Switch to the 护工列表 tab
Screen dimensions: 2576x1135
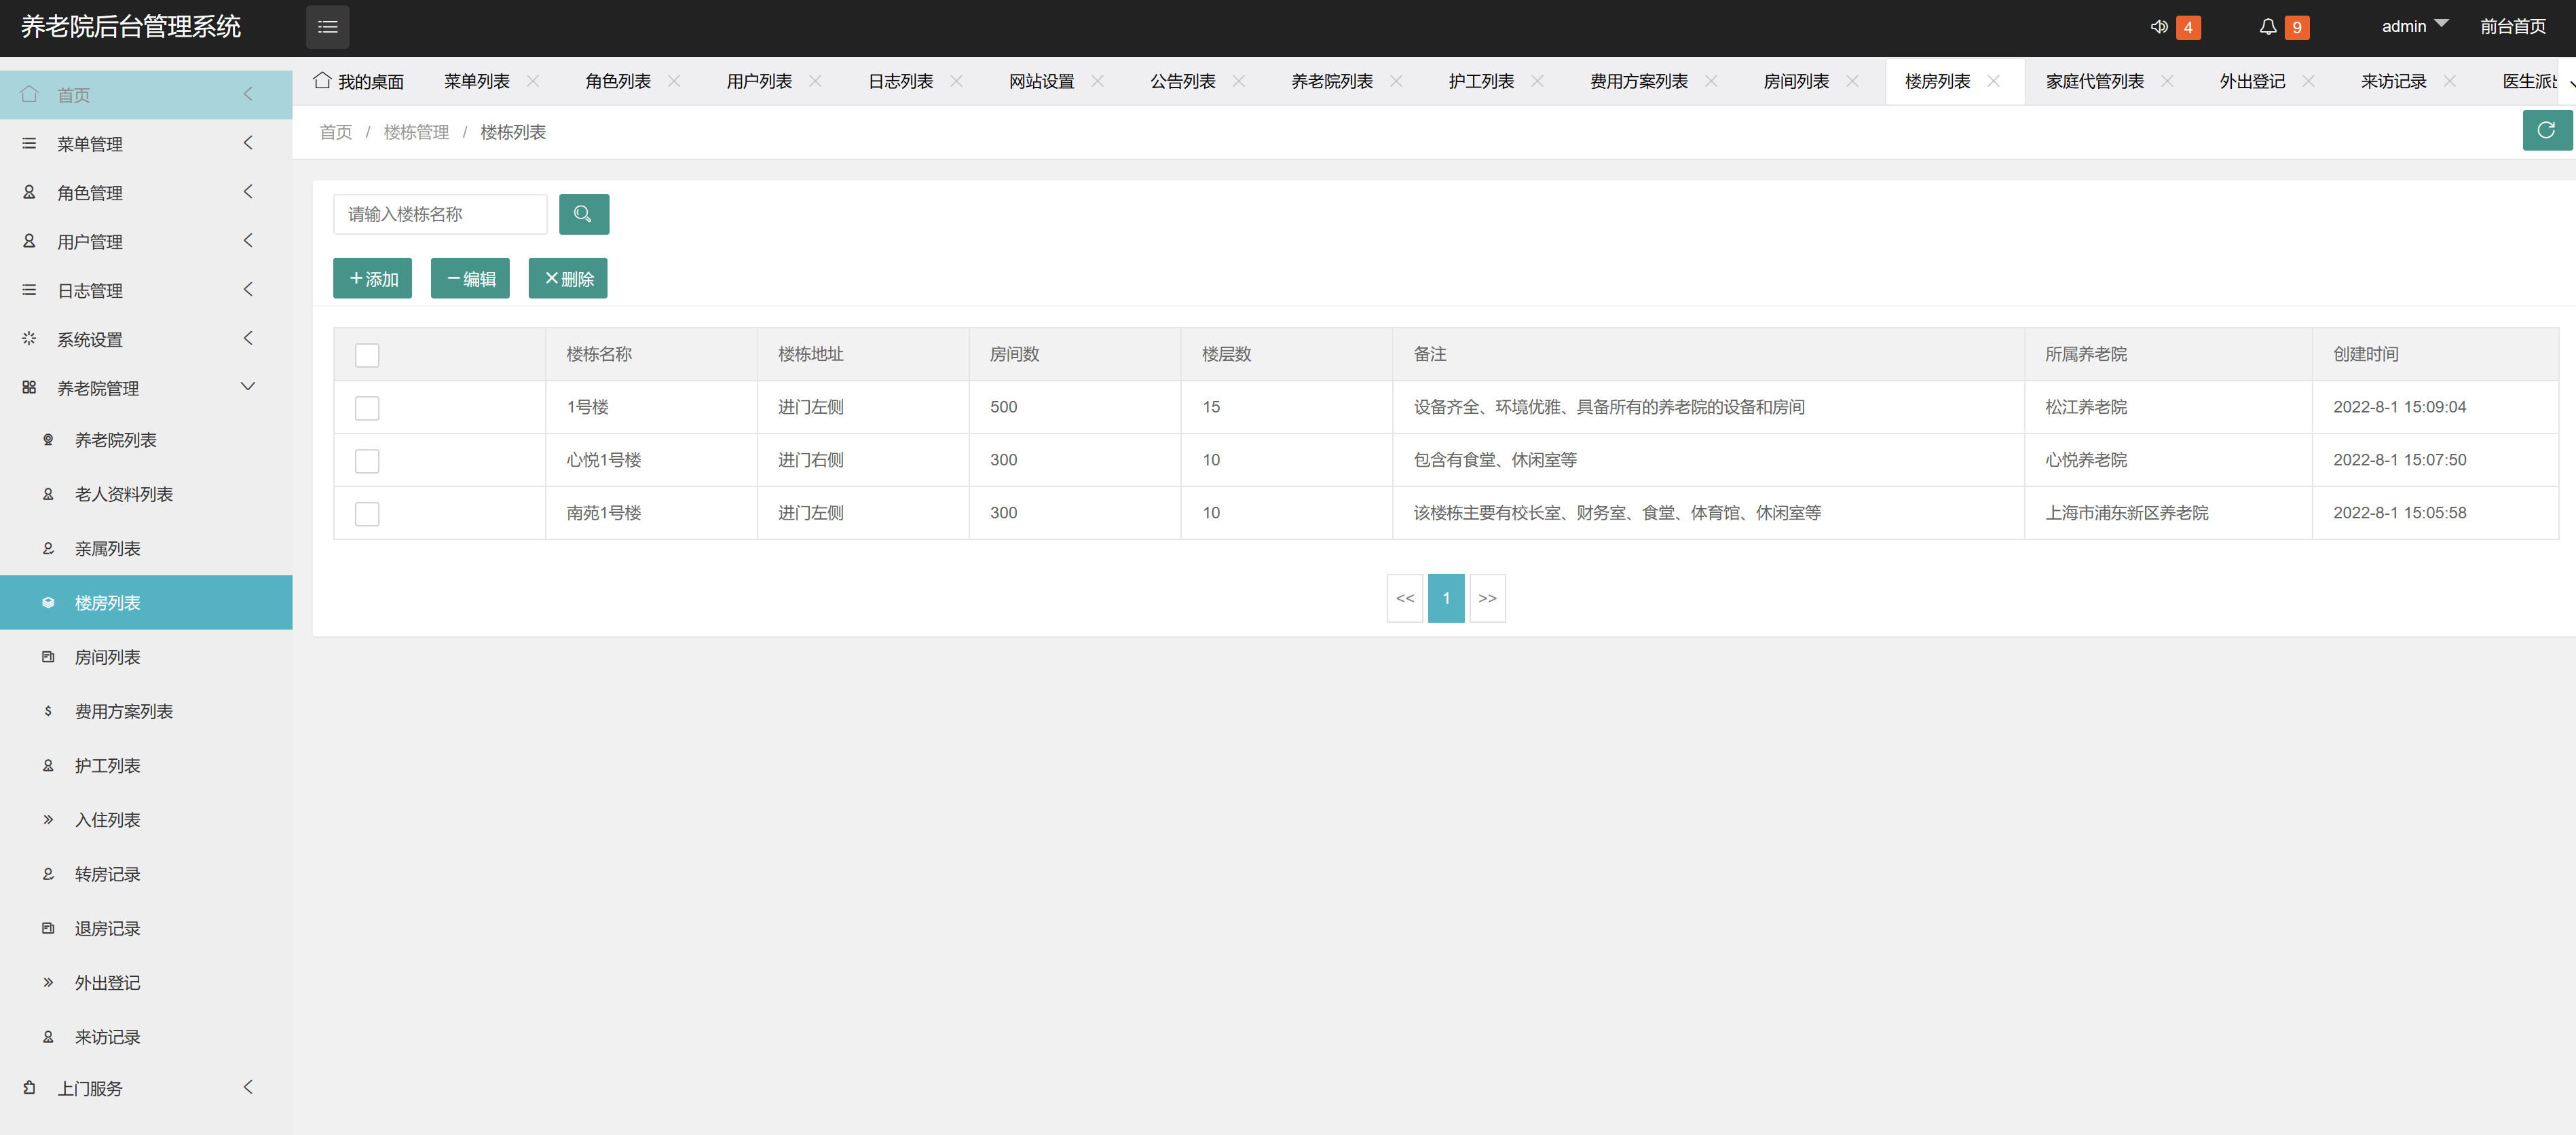pos(1481,80)
